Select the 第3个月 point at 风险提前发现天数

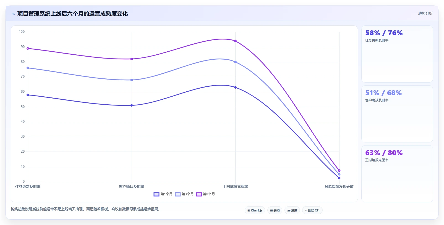point(339,174)
